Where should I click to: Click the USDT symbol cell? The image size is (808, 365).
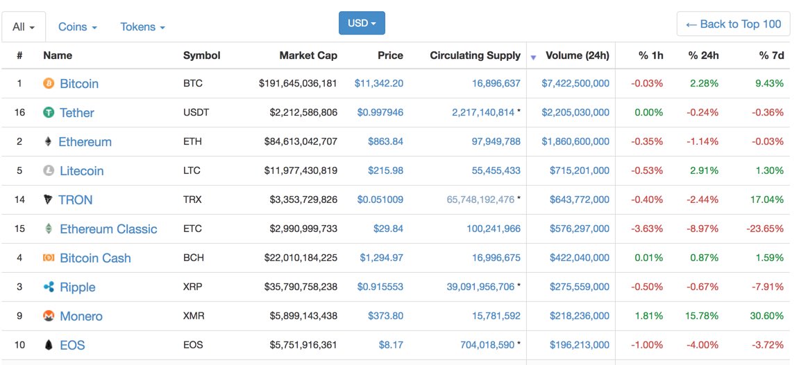coord(196,112)
